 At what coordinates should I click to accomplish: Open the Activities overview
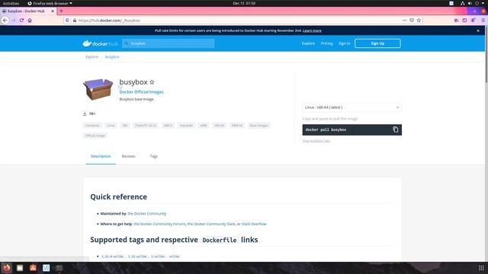click(11, 3)
